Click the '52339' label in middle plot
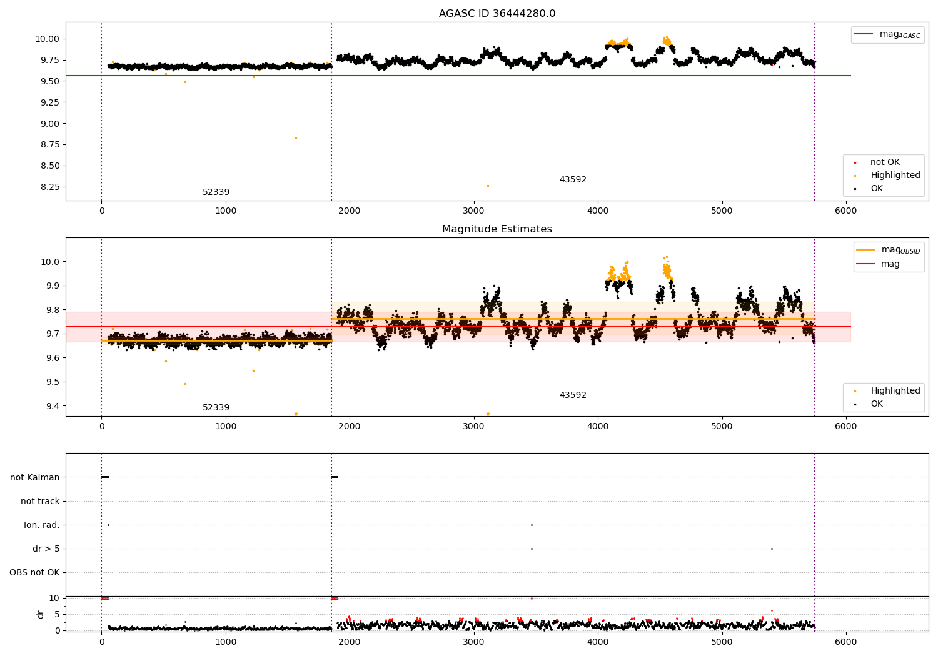 216,408
